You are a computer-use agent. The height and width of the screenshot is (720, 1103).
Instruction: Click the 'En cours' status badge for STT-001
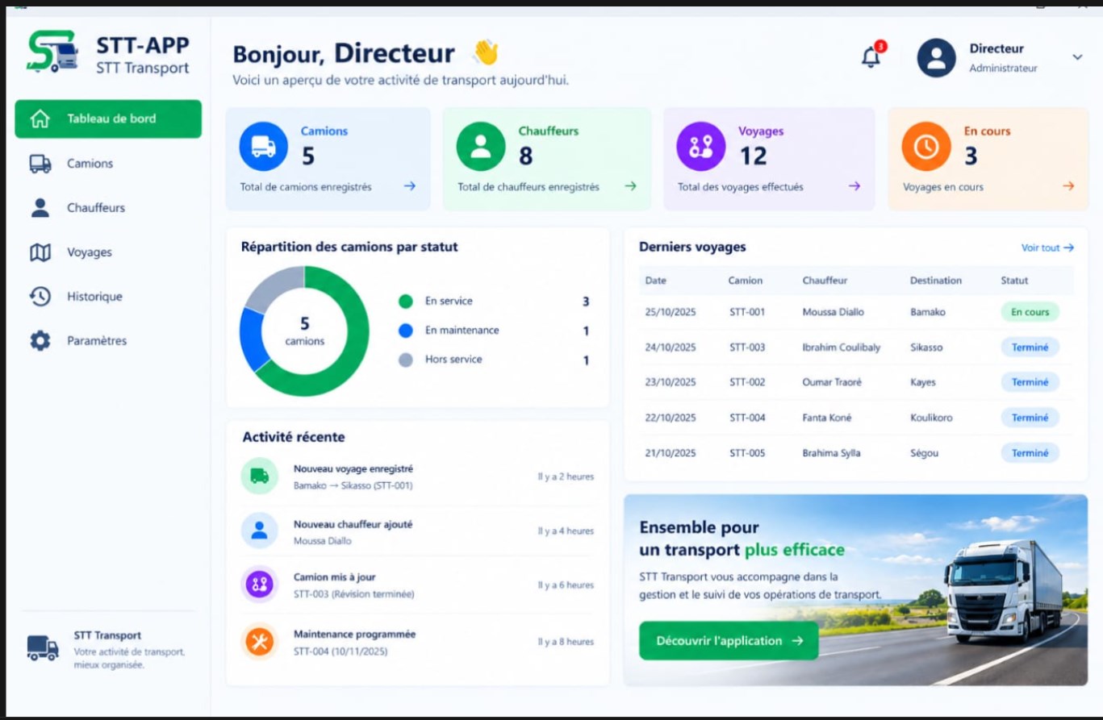pos(1030,312)
